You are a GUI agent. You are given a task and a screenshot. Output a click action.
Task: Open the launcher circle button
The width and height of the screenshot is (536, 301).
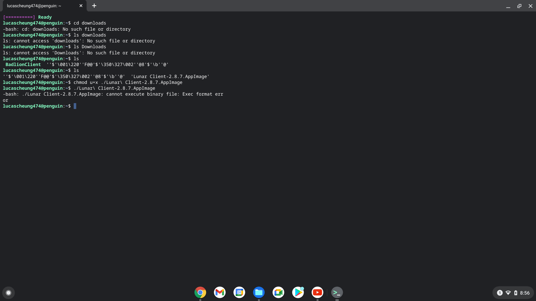pyautogui.click(x=8, y=293)
